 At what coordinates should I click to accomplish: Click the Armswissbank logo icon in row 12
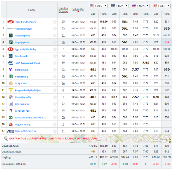pyautogui.click(x=11, y=97)
